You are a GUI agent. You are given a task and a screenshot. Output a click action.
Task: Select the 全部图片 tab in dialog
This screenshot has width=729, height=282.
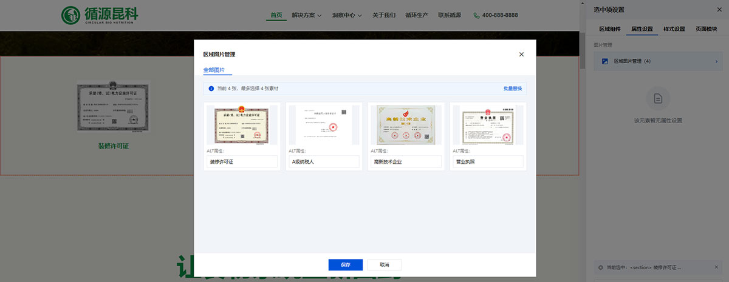pyautogui.click(x=214, y=70)
